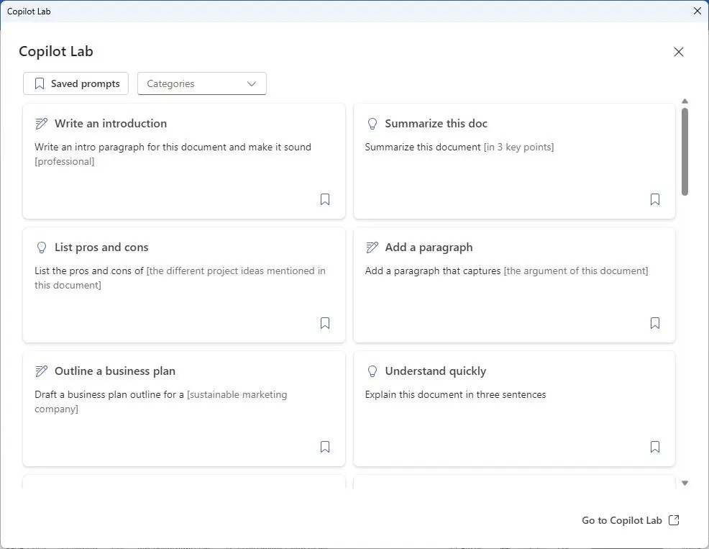Image resolution: width=709 pixels, height=549 pixels.
Task: Select the pen icon on Write an introduction
Action: point(42,123)
